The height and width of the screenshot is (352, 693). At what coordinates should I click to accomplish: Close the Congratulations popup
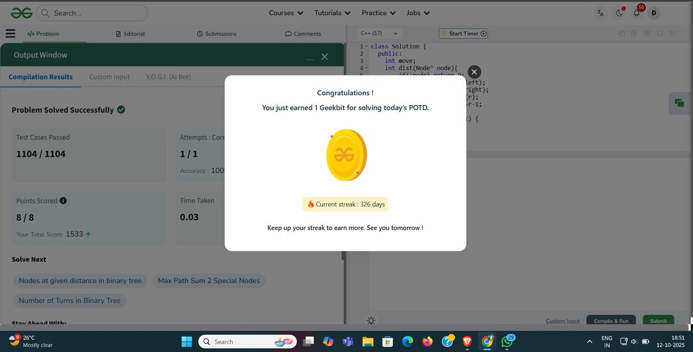click(x=474, y=72)
